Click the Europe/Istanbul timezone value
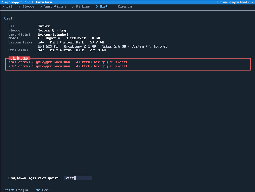Screen dimensions: 255x192 pyautogui.click(x=53, y=35)
